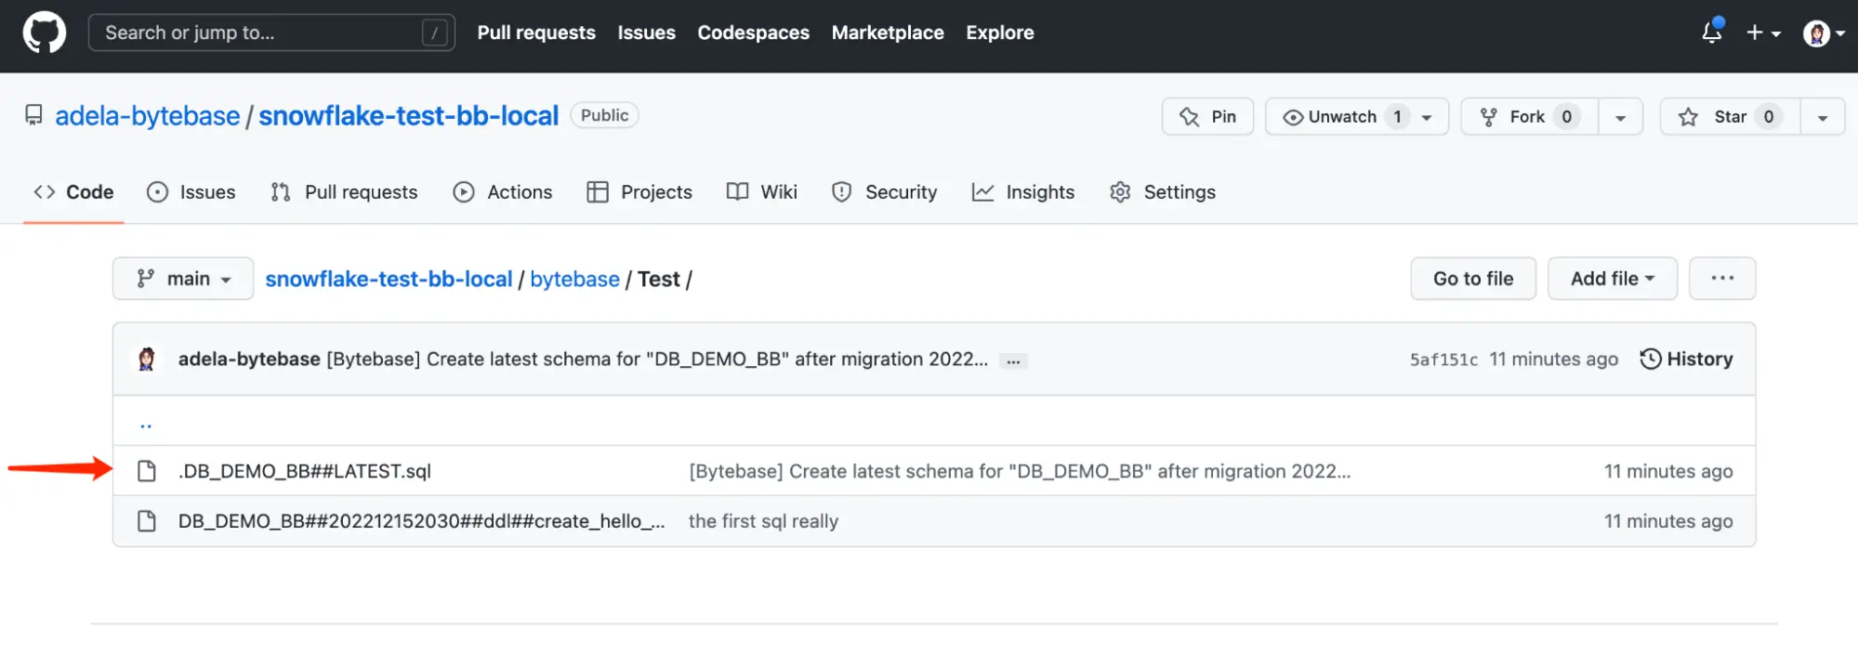Go to Codespaces
The width and height of the screenshot is (1858, 654).
click(x=754, y=33)
